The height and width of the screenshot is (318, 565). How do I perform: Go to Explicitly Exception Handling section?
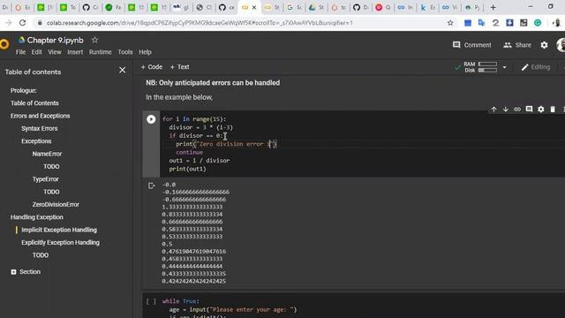[60, 243]
